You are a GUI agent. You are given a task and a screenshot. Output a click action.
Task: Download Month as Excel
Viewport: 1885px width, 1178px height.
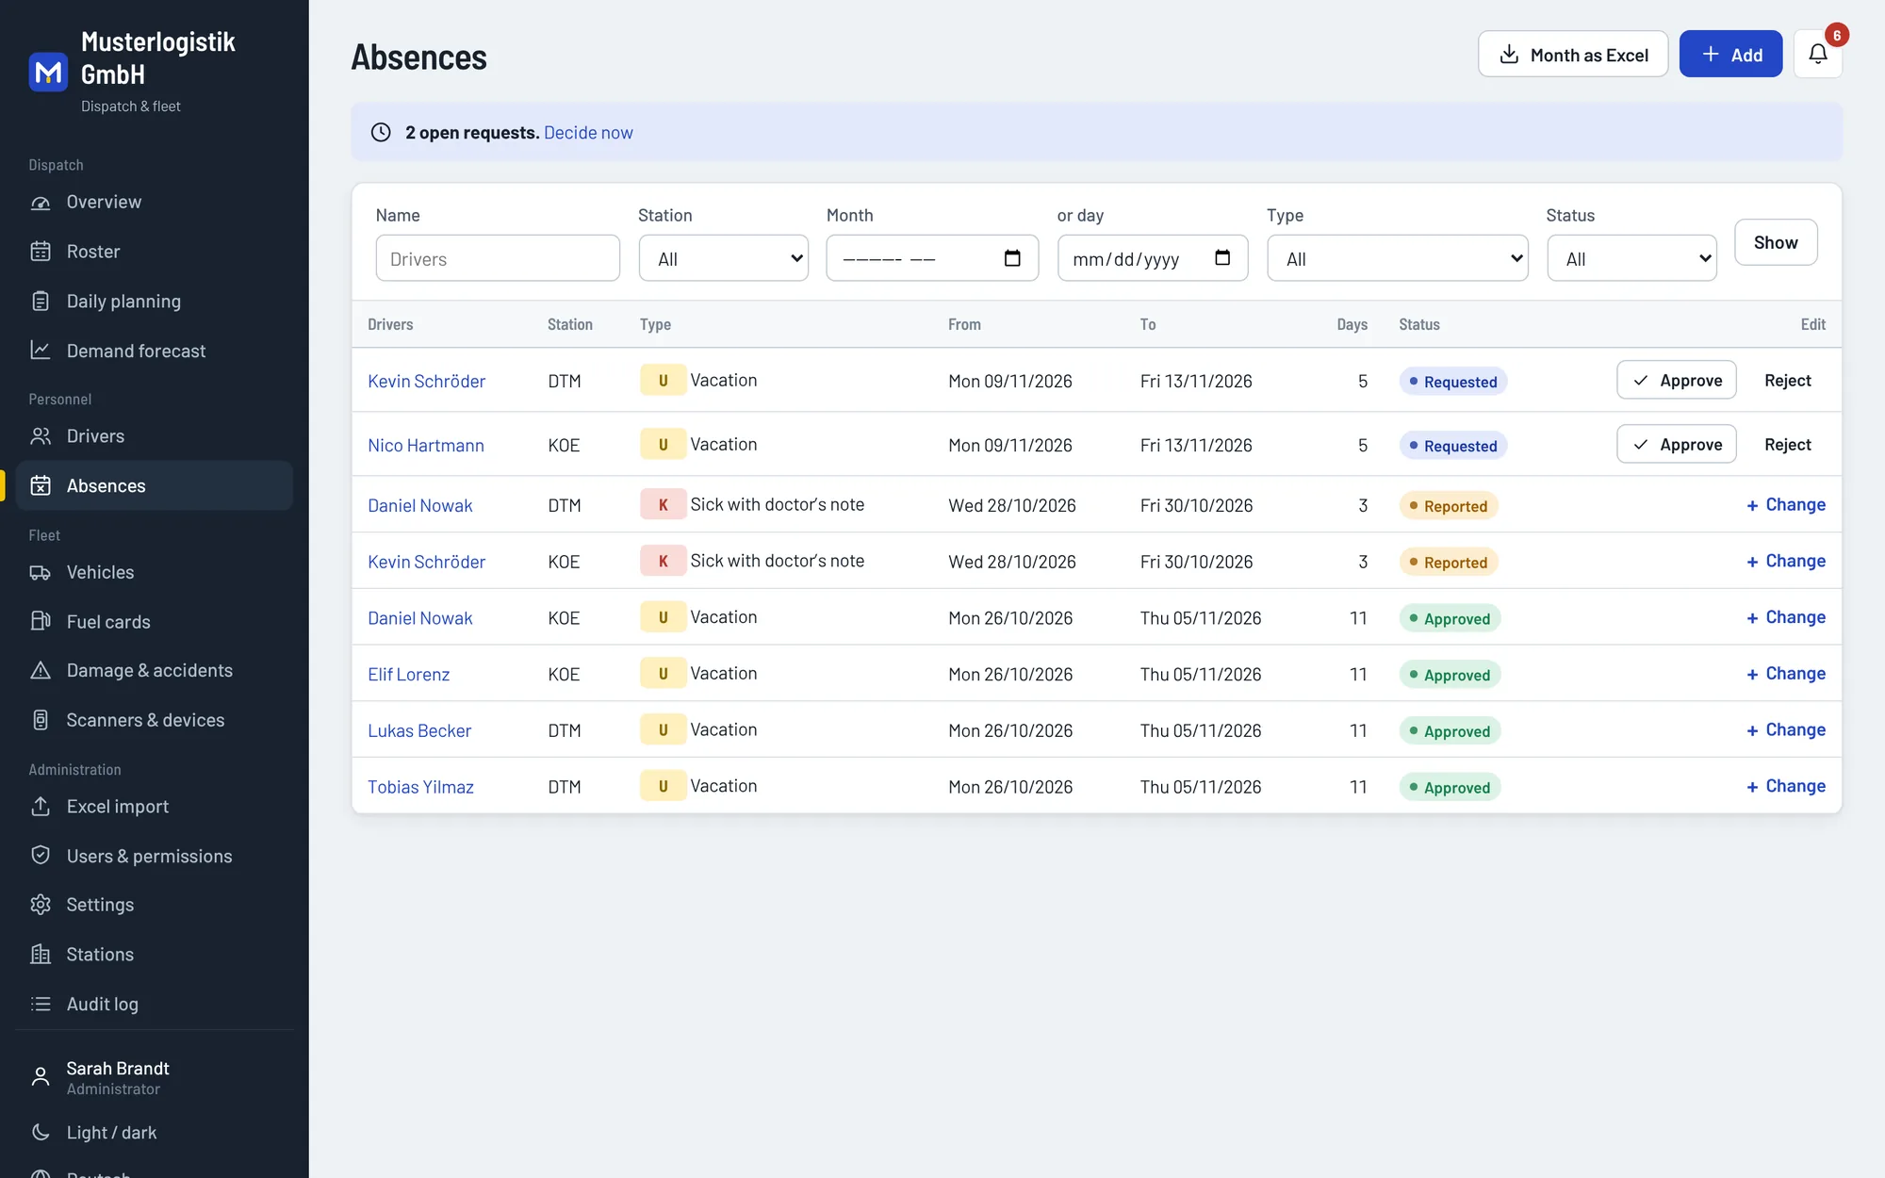(1572, 55)
